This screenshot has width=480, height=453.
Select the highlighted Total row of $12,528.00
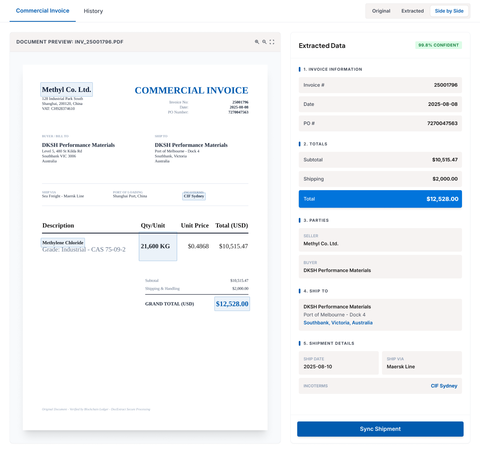pos(380,199)
